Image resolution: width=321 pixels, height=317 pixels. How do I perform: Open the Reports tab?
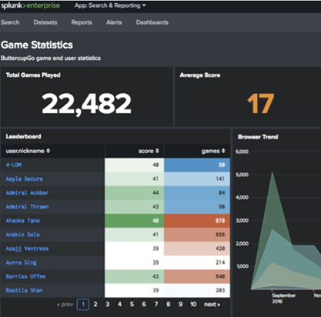82,22
